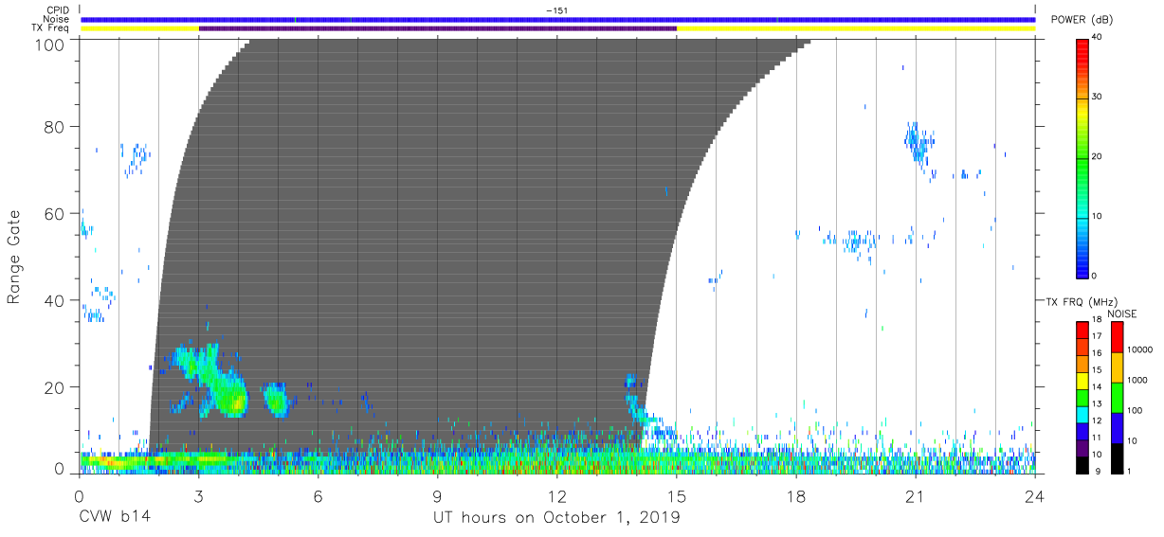This screenshot has width=1164, height=537.
Task: Click the y-axis tick label 60
Action: 54,213
